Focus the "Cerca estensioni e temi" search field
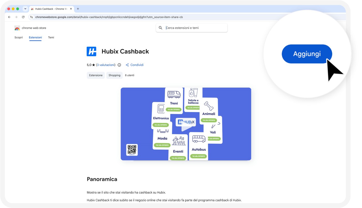This screenshot has height=208, width=362. coord(192,28)
